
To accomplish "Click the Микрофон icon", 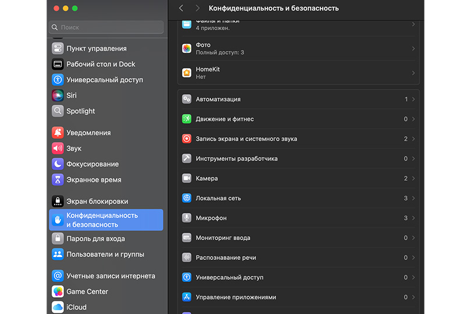I will (x=187, y=218).
